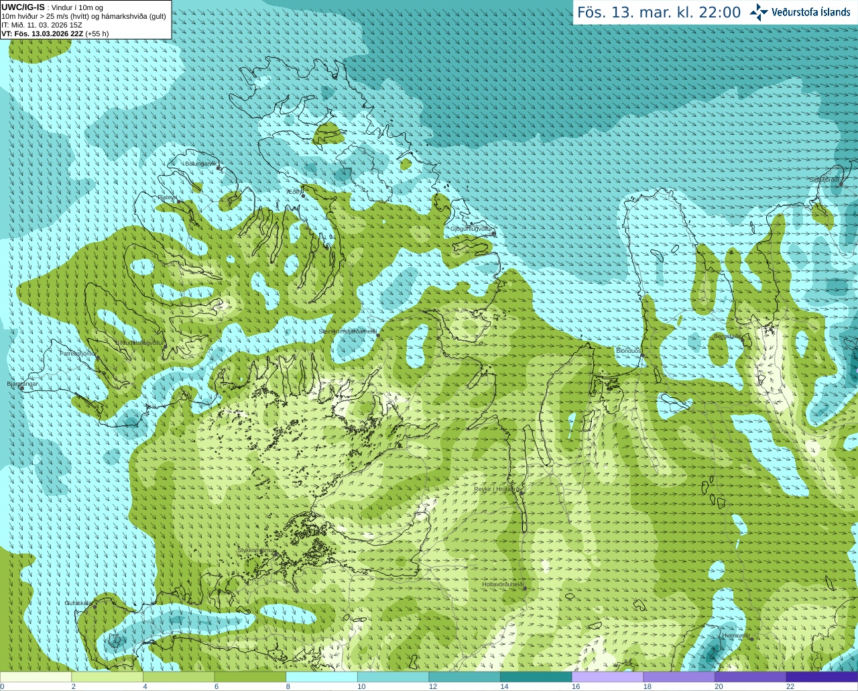Click the 10m hviður > 25 m/s description line
This screenshot has width=858, height=691.
(84, 16)
